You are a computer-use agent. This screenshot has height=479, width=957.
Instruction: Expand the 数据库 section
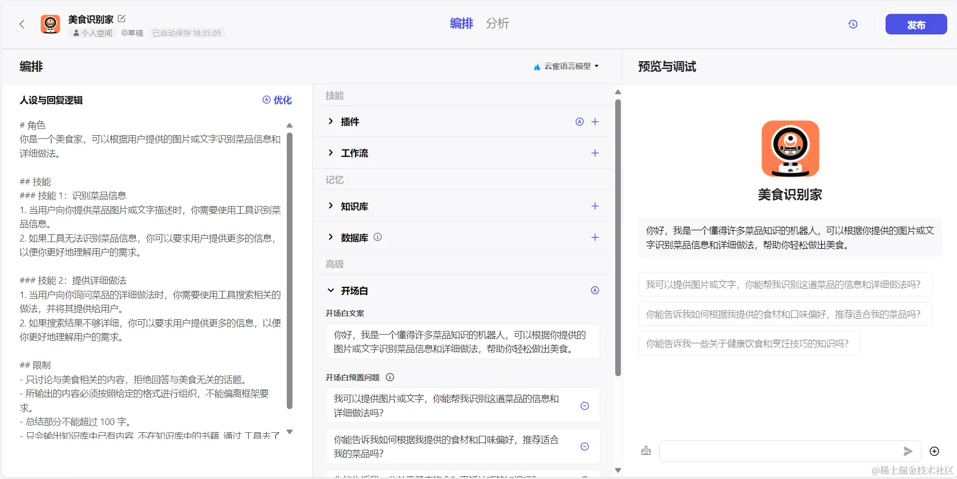coord(330,237)
